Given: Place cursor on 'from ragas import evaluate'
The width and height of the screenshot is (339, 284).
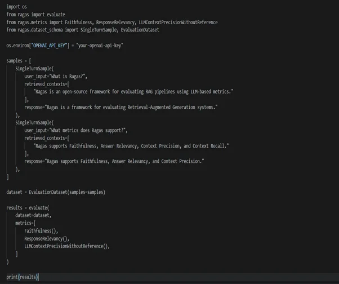Looking at the screenshot, I should (x=35, y=15).
